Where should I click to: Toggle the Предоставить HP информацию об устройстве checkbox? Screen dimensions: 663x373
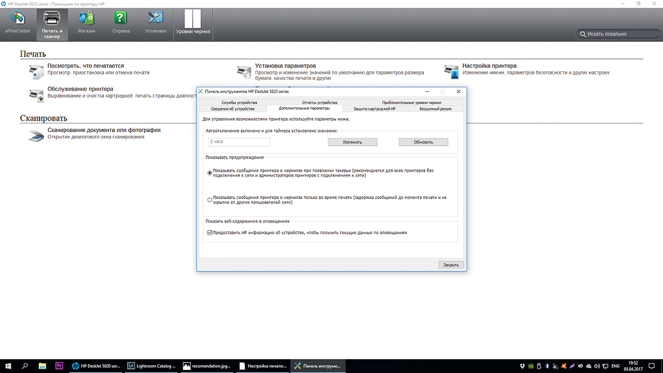[210, 233]
